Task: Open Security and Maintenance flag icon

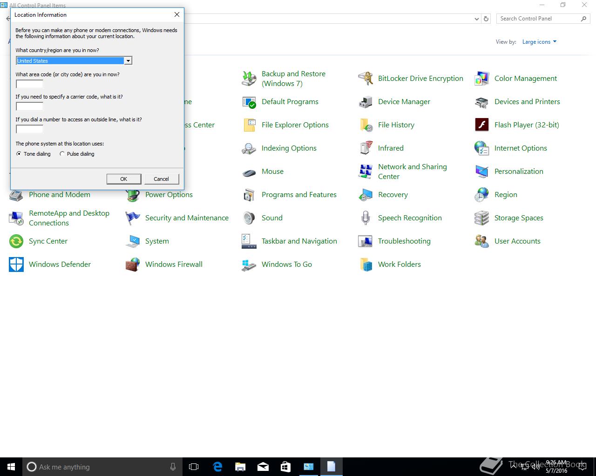Action: [133, 218]
